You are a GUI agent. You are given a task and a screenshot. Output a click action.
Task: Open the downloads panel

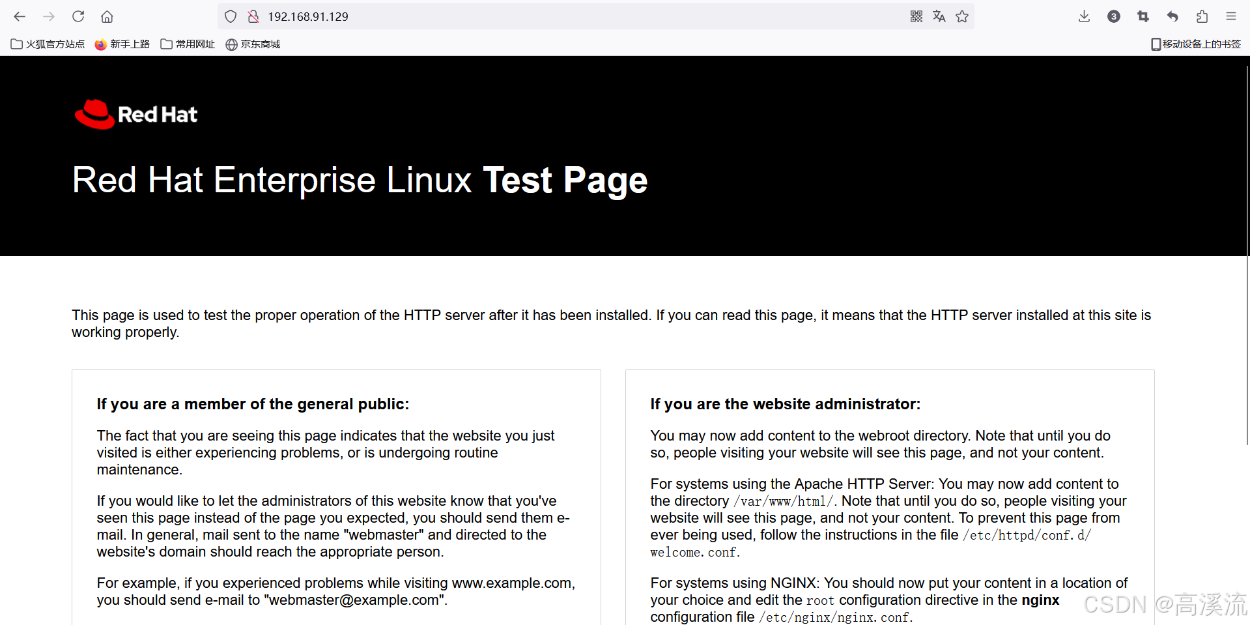[x=1084, y=16]
